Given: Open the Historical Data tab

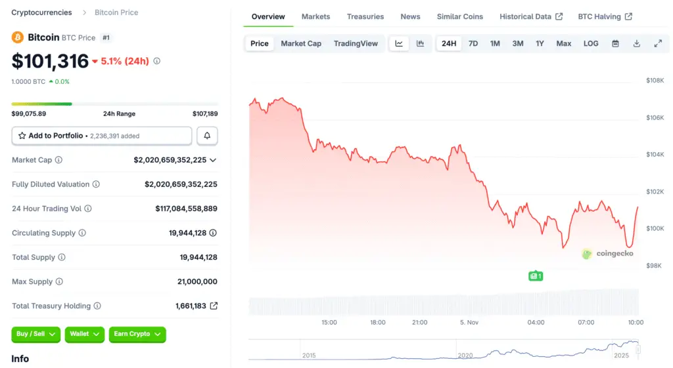Looking at the screenshot, I should [530, 16].
